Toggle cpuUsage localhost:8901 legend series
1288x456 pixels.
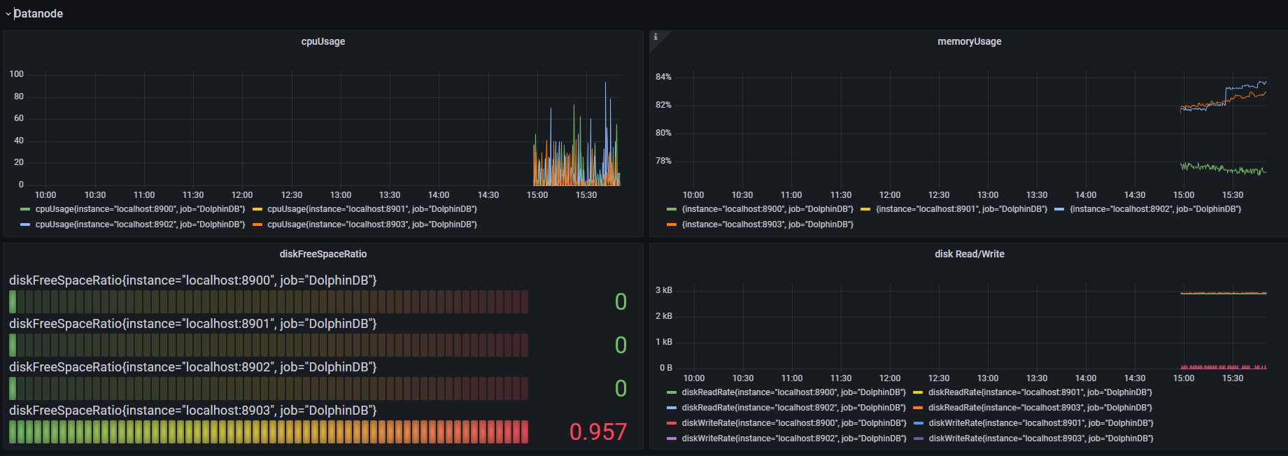point(372,209)
